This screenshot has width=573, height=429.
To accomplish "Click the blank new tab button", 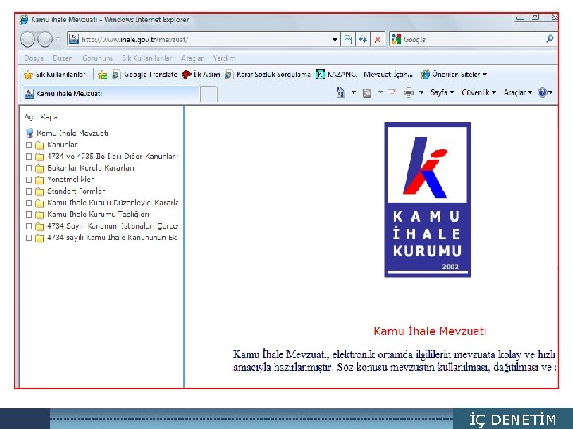I will click(209, 94).
